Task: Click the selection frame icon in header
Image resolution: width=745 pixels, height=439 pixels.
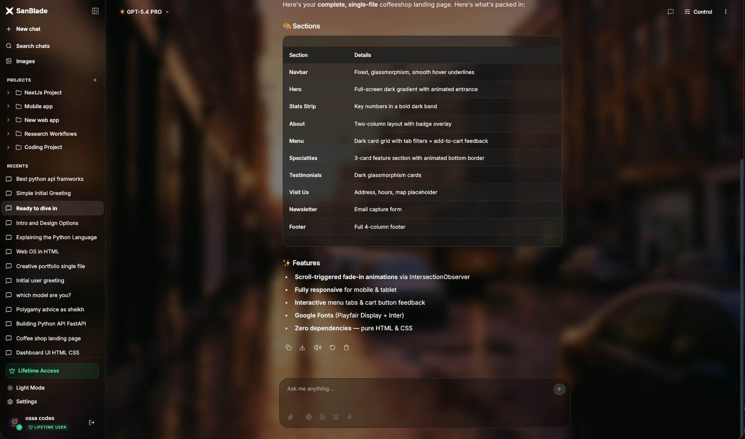Action: pos(671,12)
